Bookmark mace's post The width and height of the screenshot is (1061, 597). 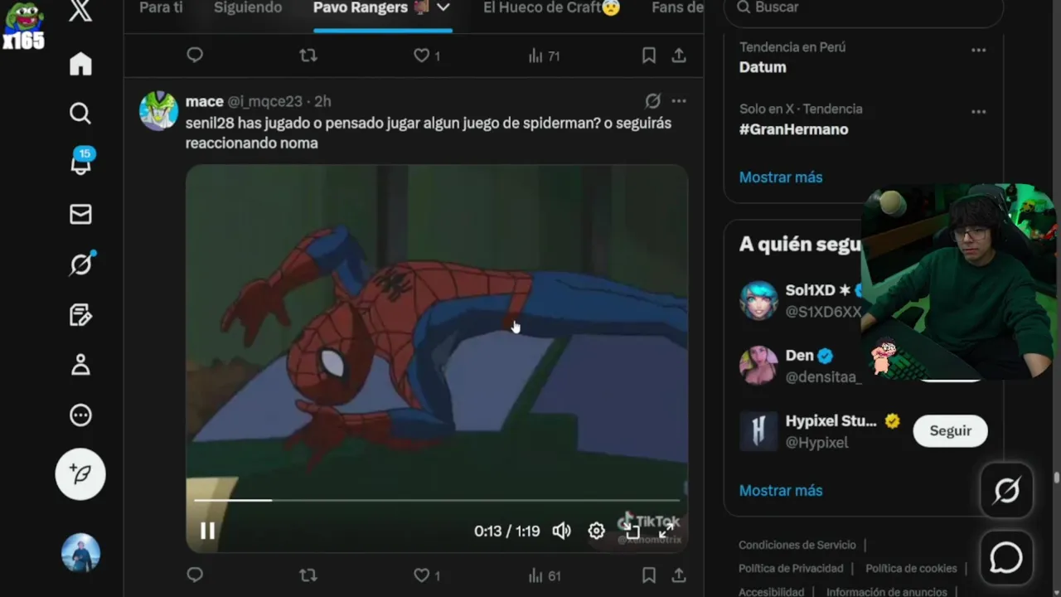[649, 575]
